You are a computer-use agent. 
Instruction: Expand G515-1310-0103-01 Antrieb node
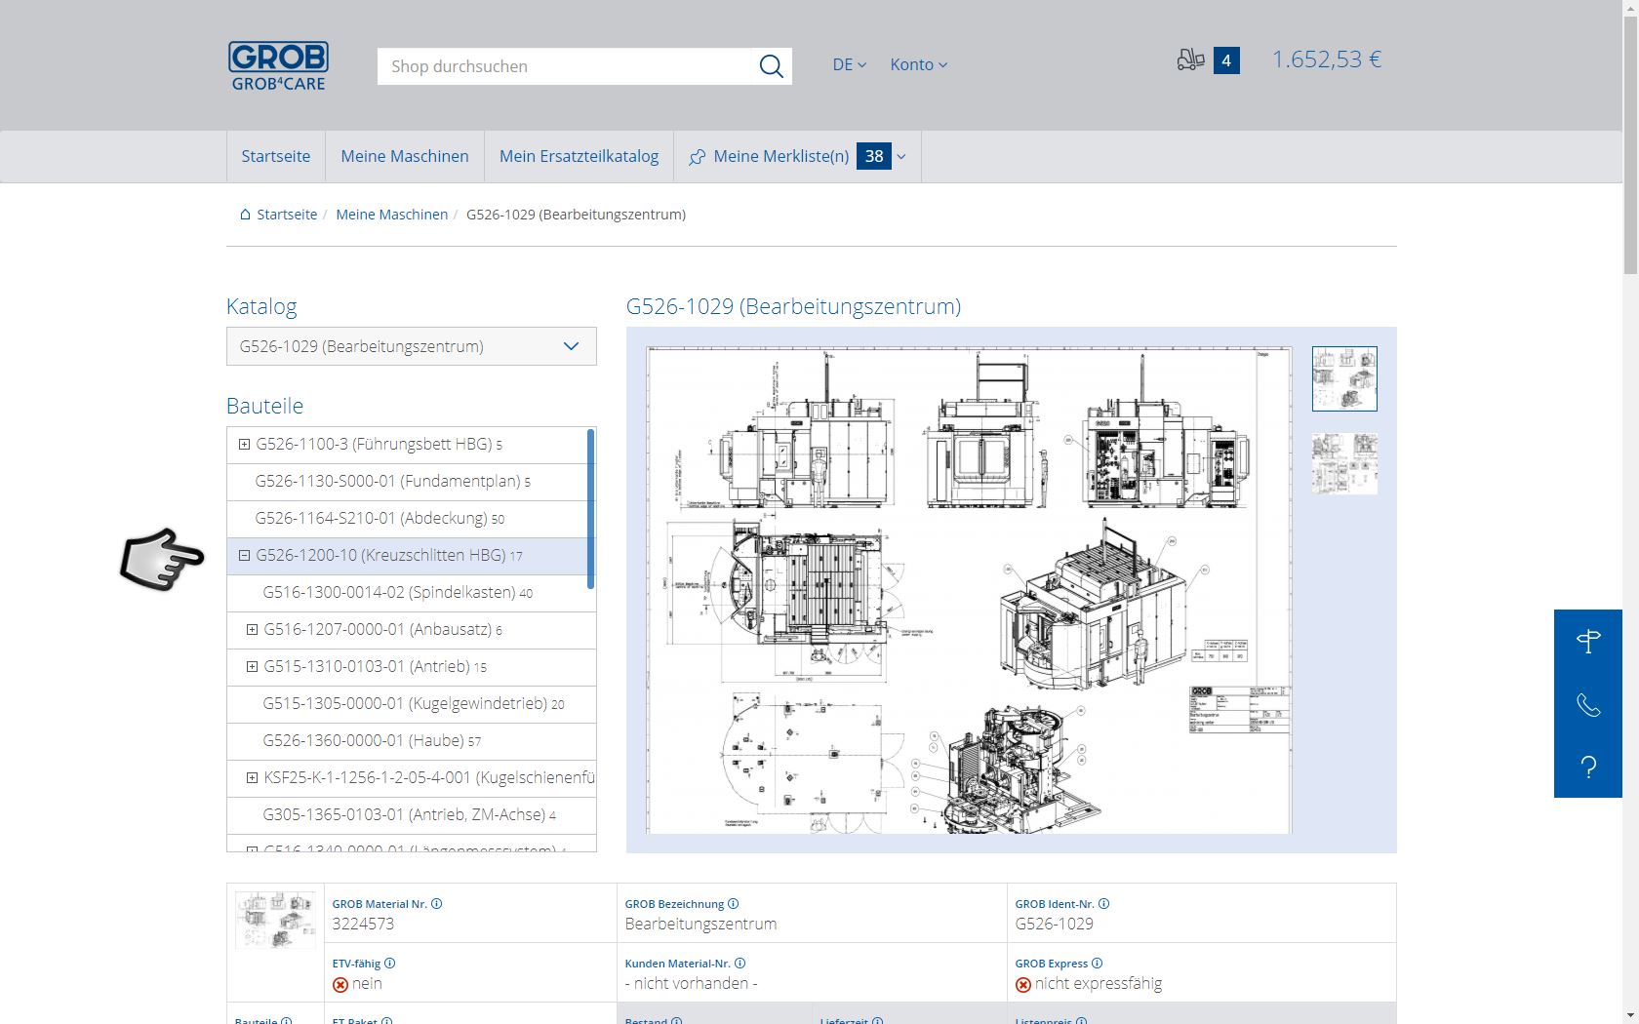[x=252, y=667]
